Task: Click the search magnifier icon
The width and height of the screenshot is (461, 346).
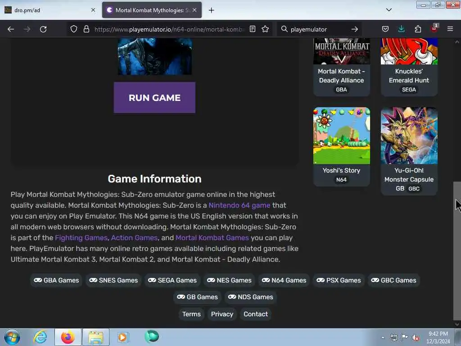Action: tap(284, 29)
